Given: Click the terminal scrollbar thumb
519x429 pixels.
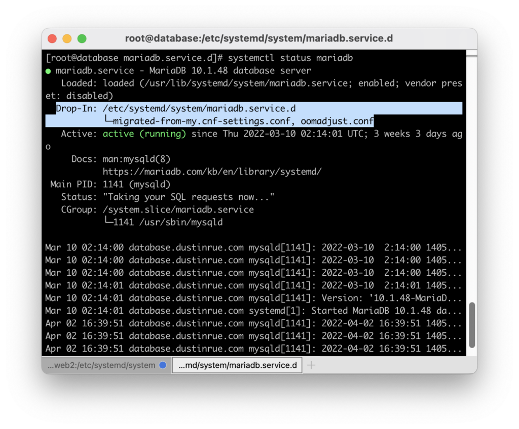Looking at the screenshot, I should tap(472, 325).
